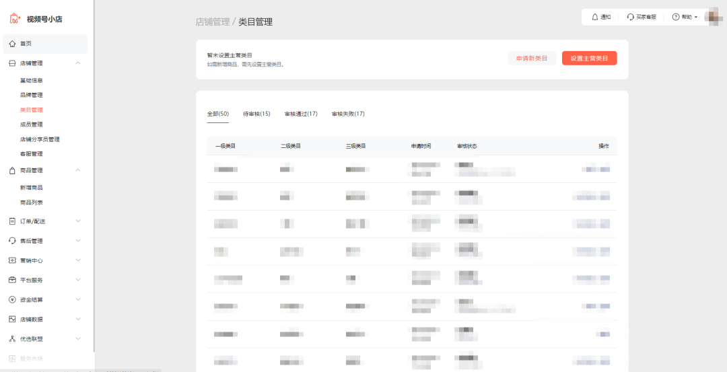The image size is (727, 372).
Task: Click the 买家客服 headset icon
Action: click(630, 17)
